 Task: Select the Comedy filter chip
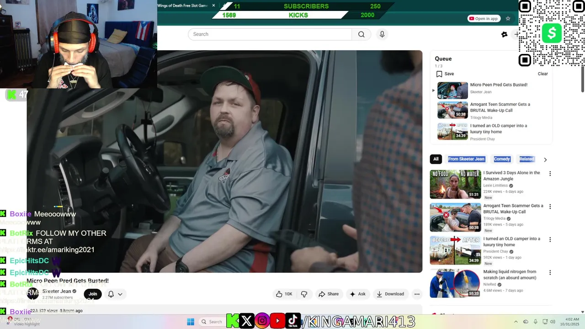tap(502, 159)
